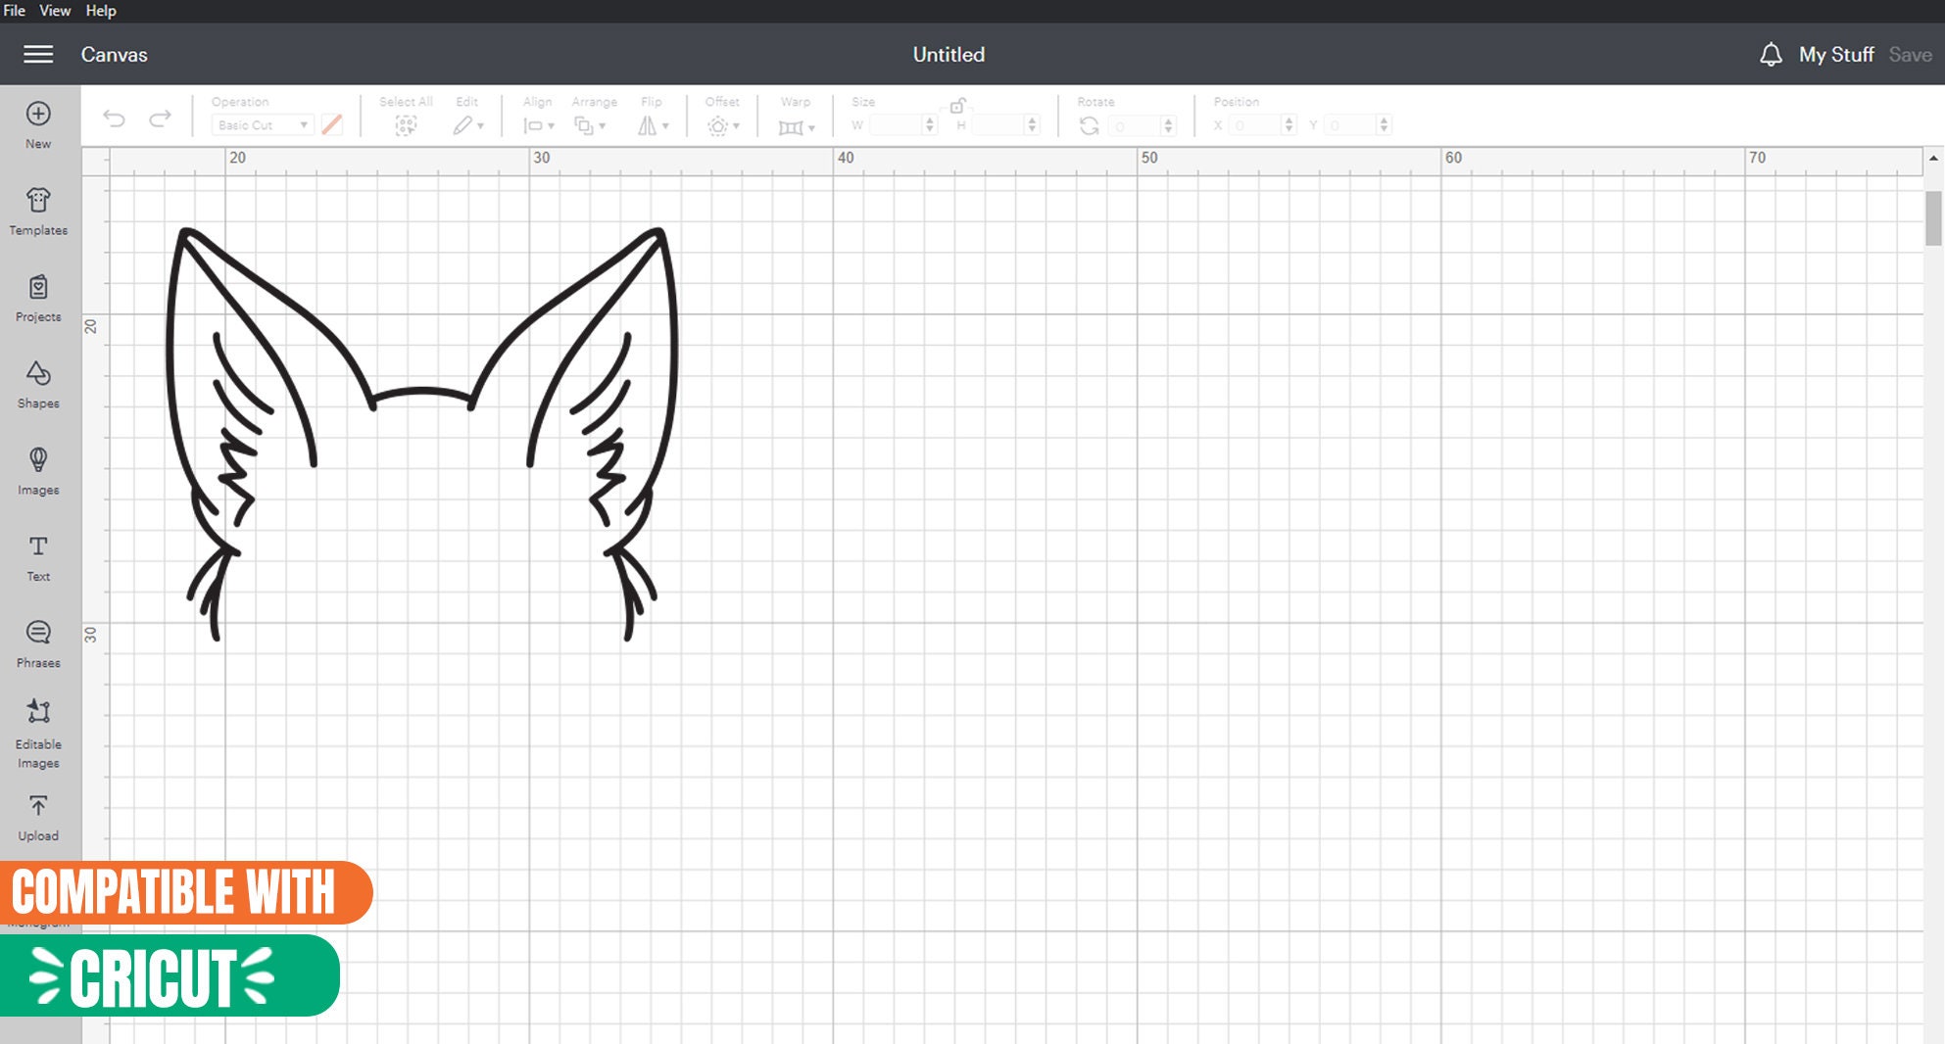
Task: Click the Canvas label in the header
Action: [x=114, y=55]
